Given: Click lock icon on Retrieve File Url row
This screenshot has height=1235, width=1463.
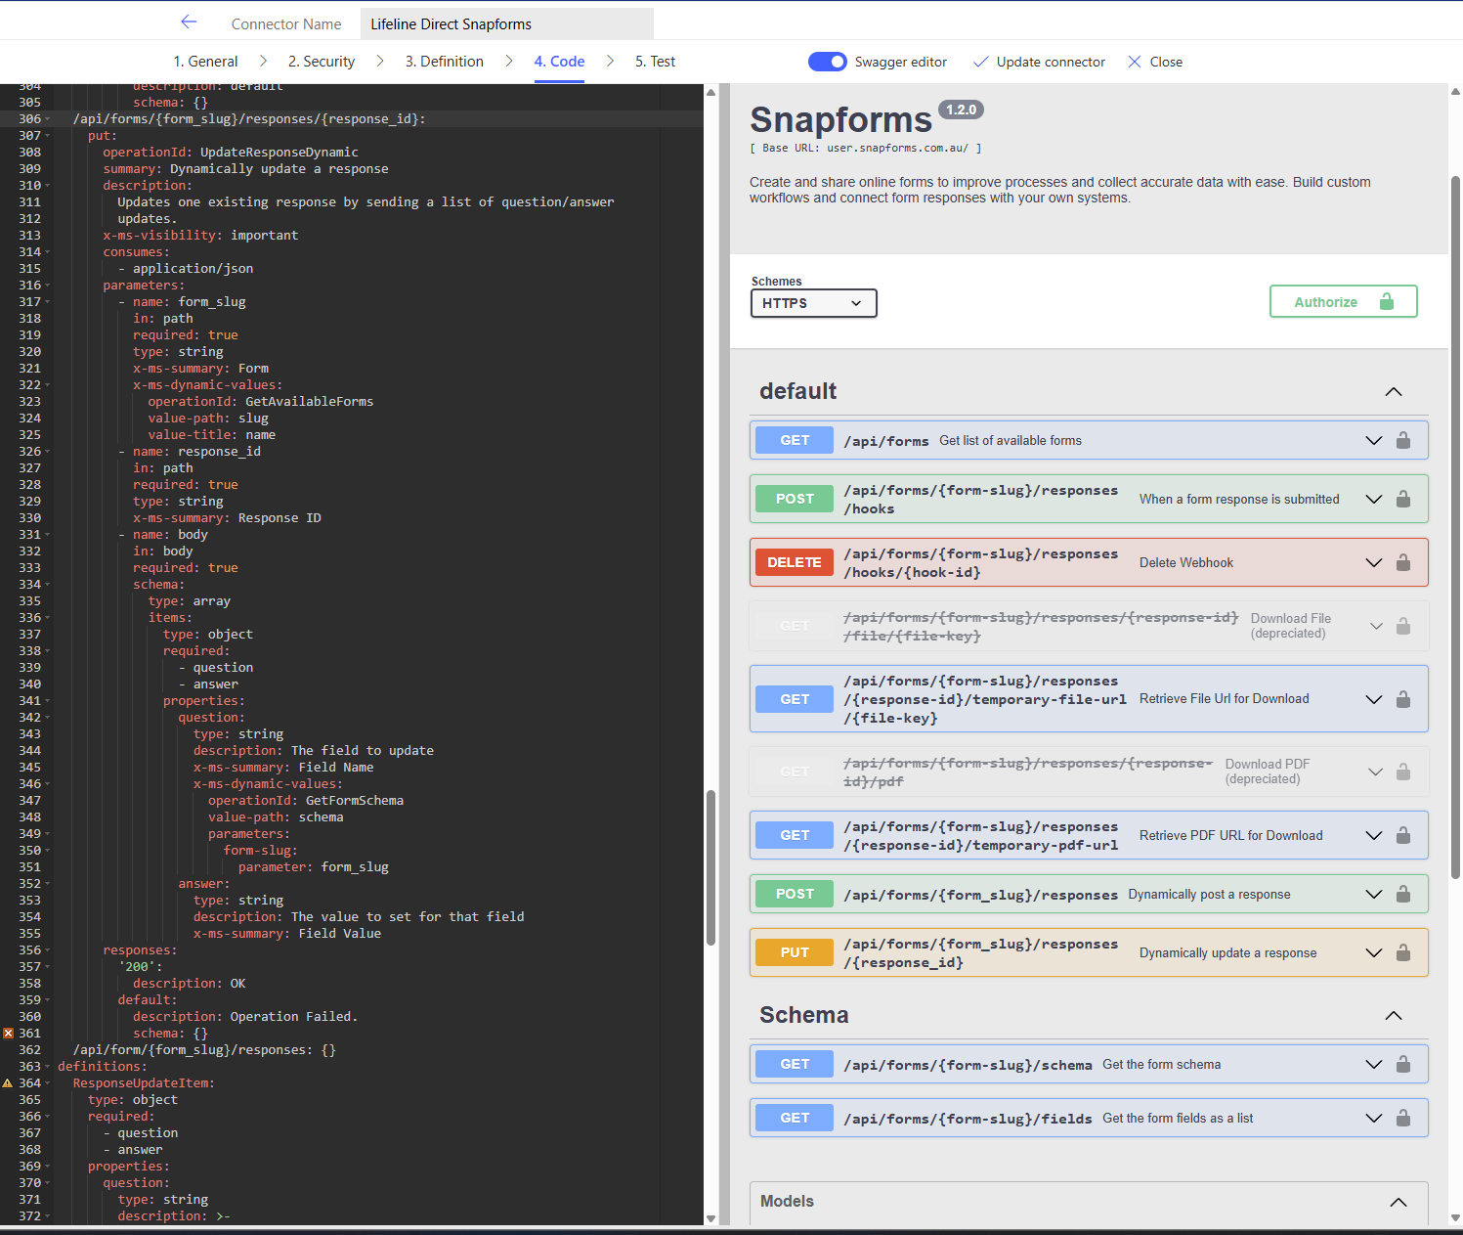Looking at the screenshot, I should coord(1403,699).
